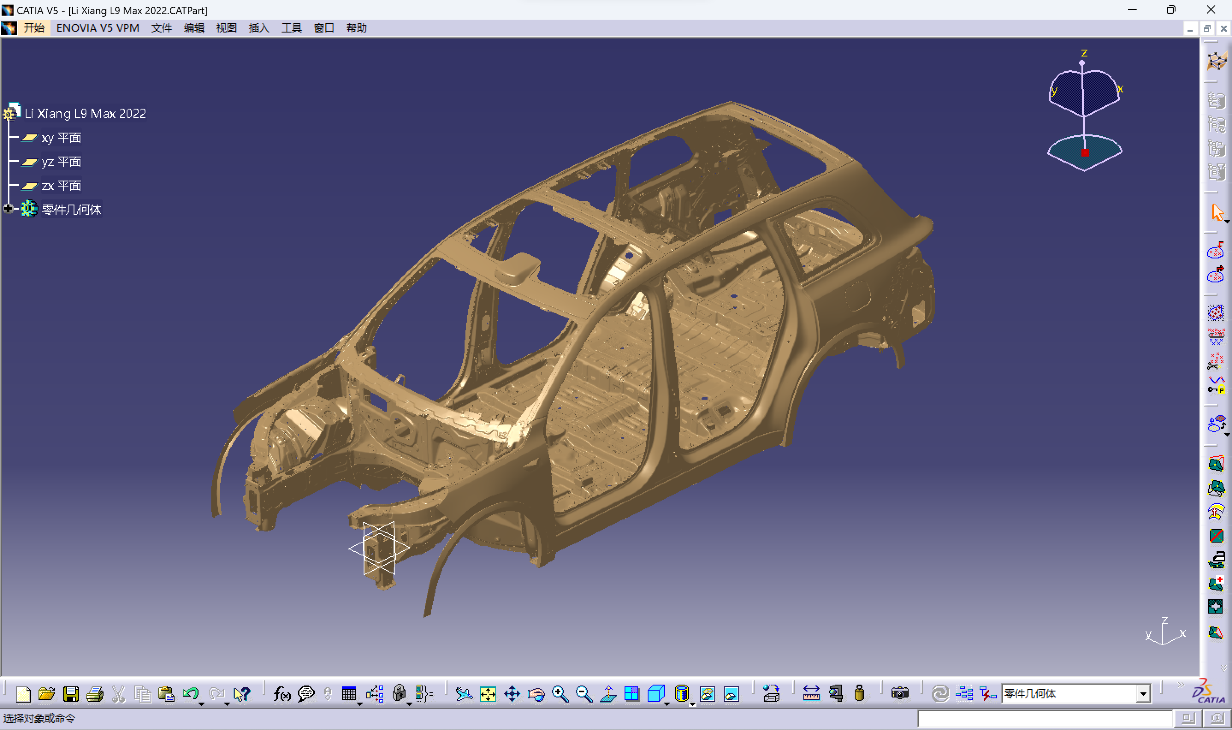This screenshot has height=730, width=1232.
Task: Expand the bottom toolbar overflow chevron
Action: tap(1180, 685)
